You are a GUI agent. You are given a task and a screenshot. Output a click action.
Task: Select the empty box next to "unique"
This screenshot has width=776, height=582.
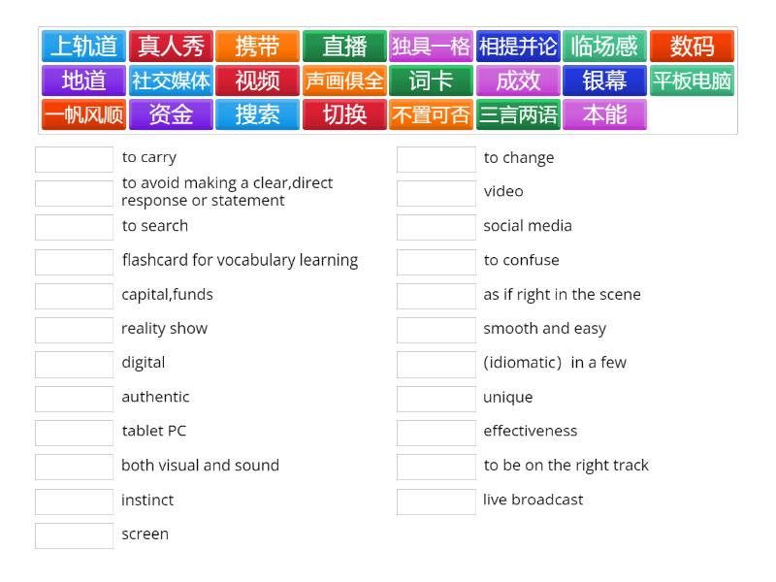436,399
